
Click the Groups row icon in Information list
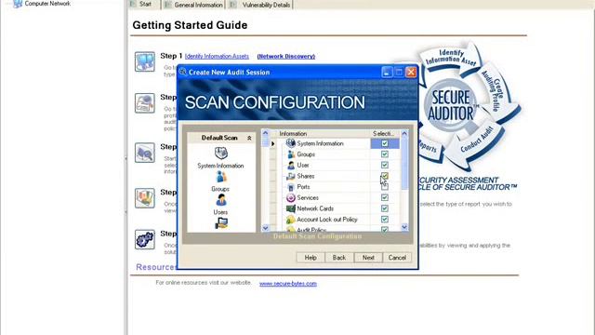(291, 154)
